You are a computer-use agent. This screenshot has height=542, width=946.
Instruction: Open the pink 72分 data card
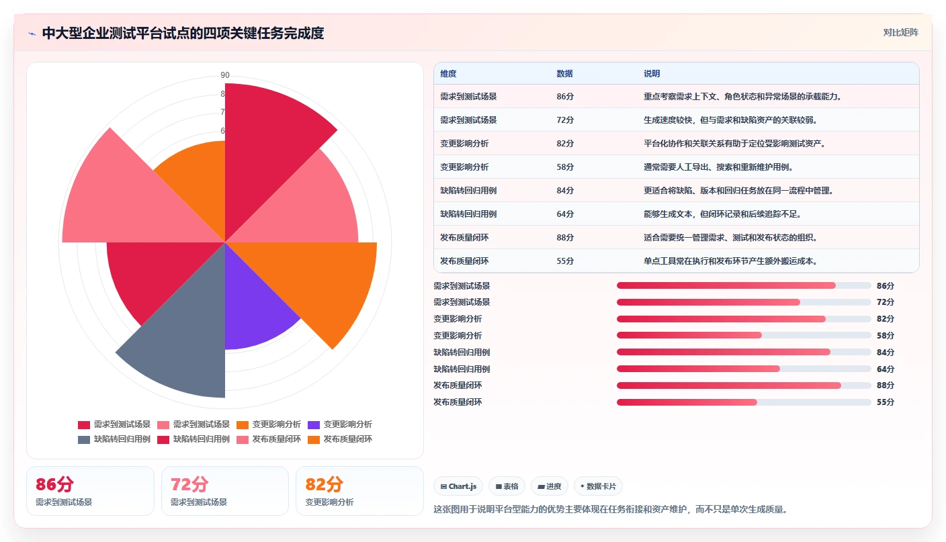pyautogui.click(x=225, y=491)
